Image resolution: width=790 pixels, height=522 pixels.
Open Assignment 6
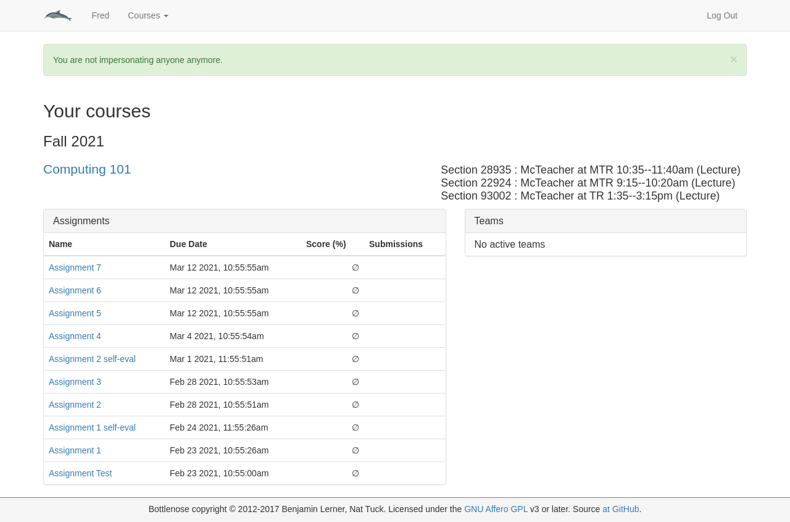click(75, 290)
